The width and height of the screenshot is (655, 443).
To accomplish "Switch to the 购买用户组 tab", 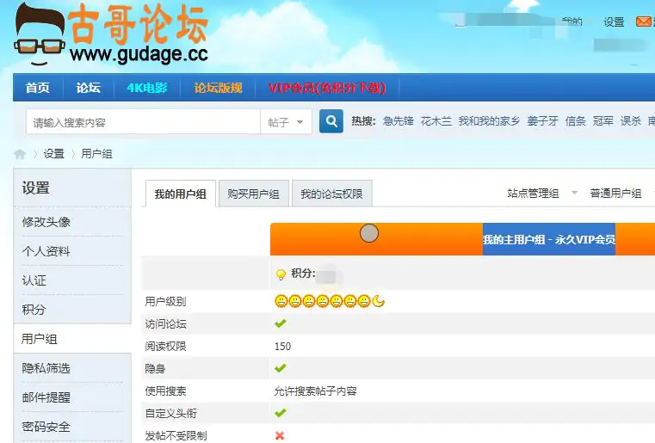I will point(254,194).
